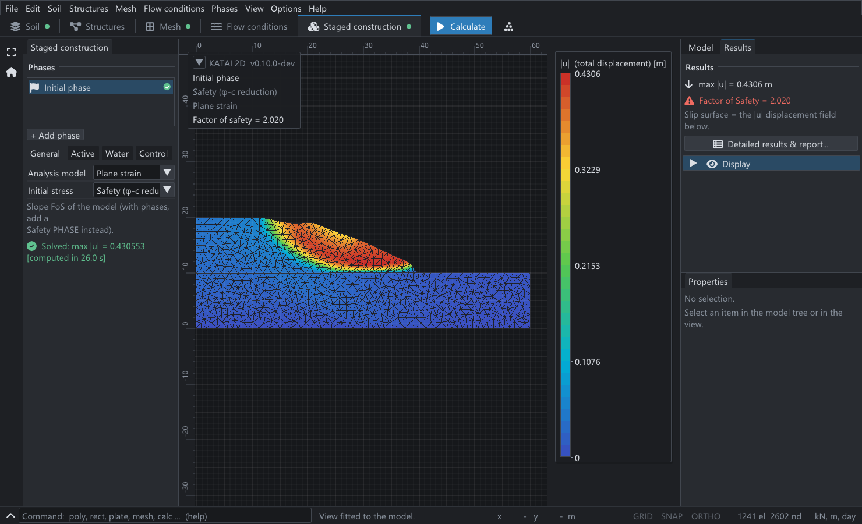Image resolution: width=862 pixels, height=524 pixels.
Task: Click the Command input field
Action: 165,516
